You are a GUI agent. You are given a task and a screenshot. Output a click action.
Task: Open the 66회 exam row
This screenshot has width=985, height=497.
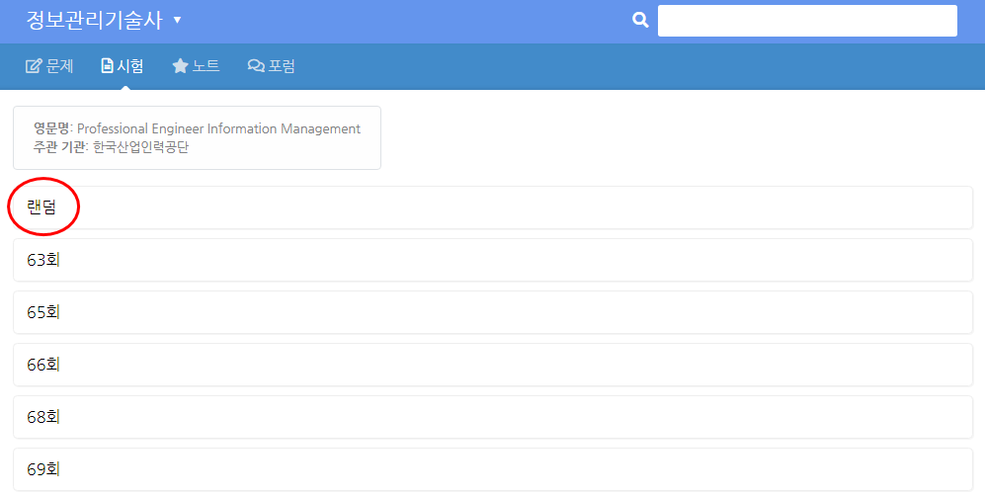click(493, 365)
